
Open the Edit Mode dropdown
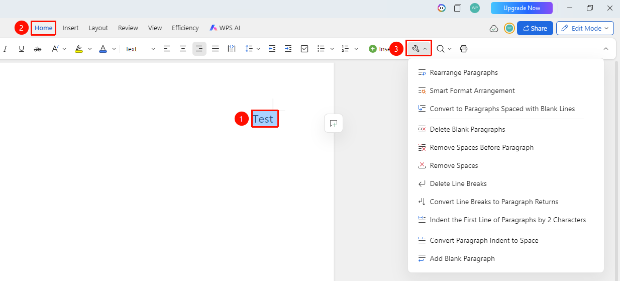585,28
